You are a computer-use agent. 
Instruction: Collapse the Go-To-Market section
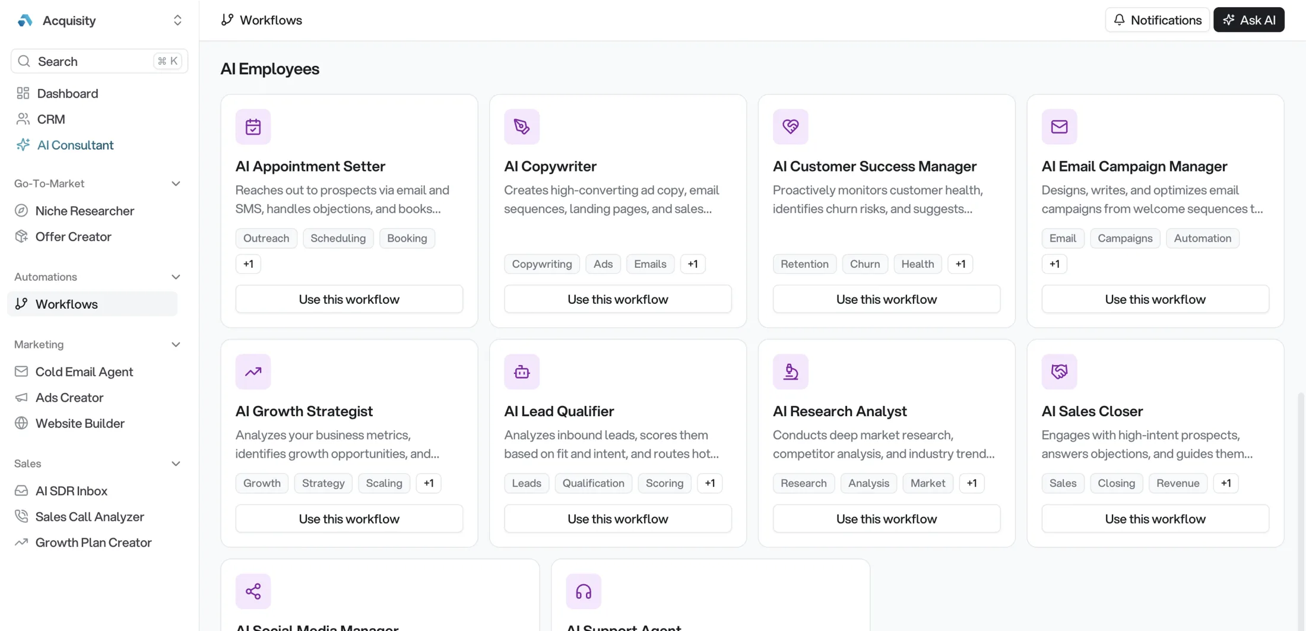click(176, 183)
